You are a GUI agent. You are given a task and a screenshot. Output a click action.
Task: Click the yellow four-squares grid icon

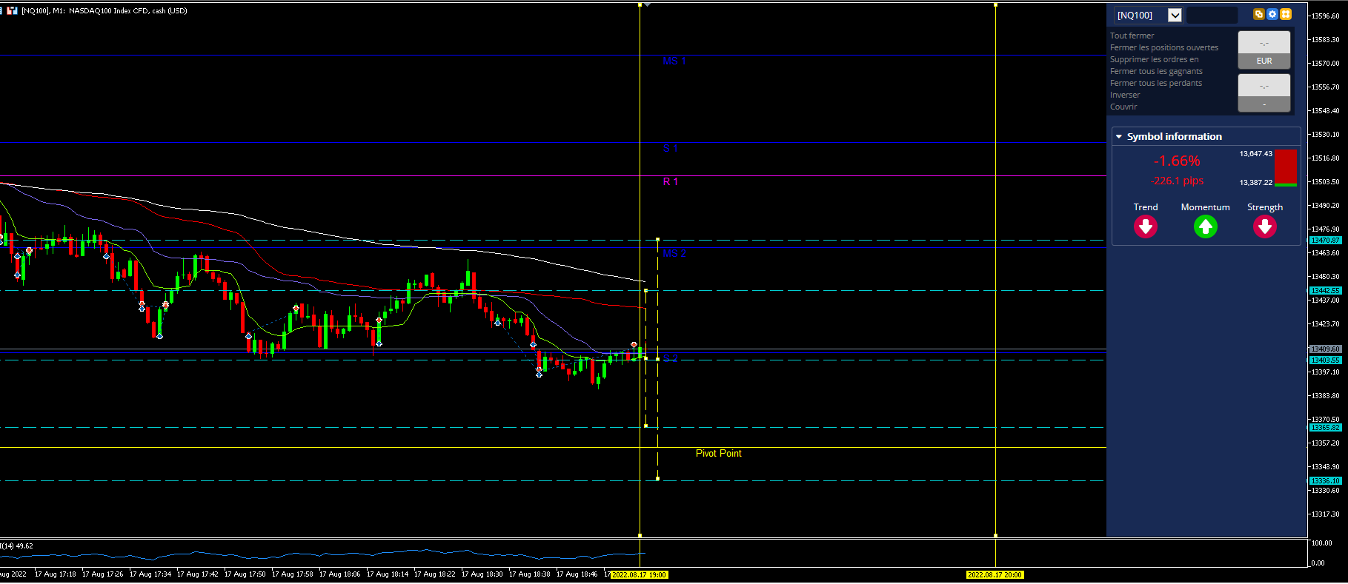pos(1286,14)
